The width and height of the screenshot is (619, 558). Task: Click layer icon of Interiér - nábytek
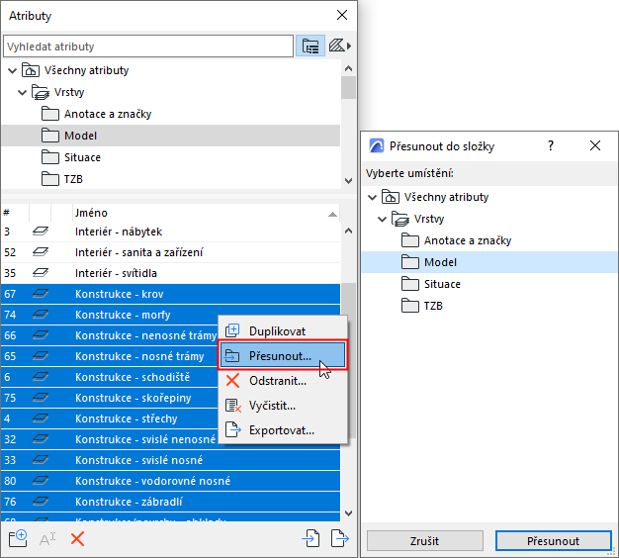(41, 232)
